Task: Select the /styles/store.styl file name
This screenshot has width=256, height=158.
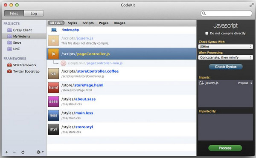Action: 77,127
